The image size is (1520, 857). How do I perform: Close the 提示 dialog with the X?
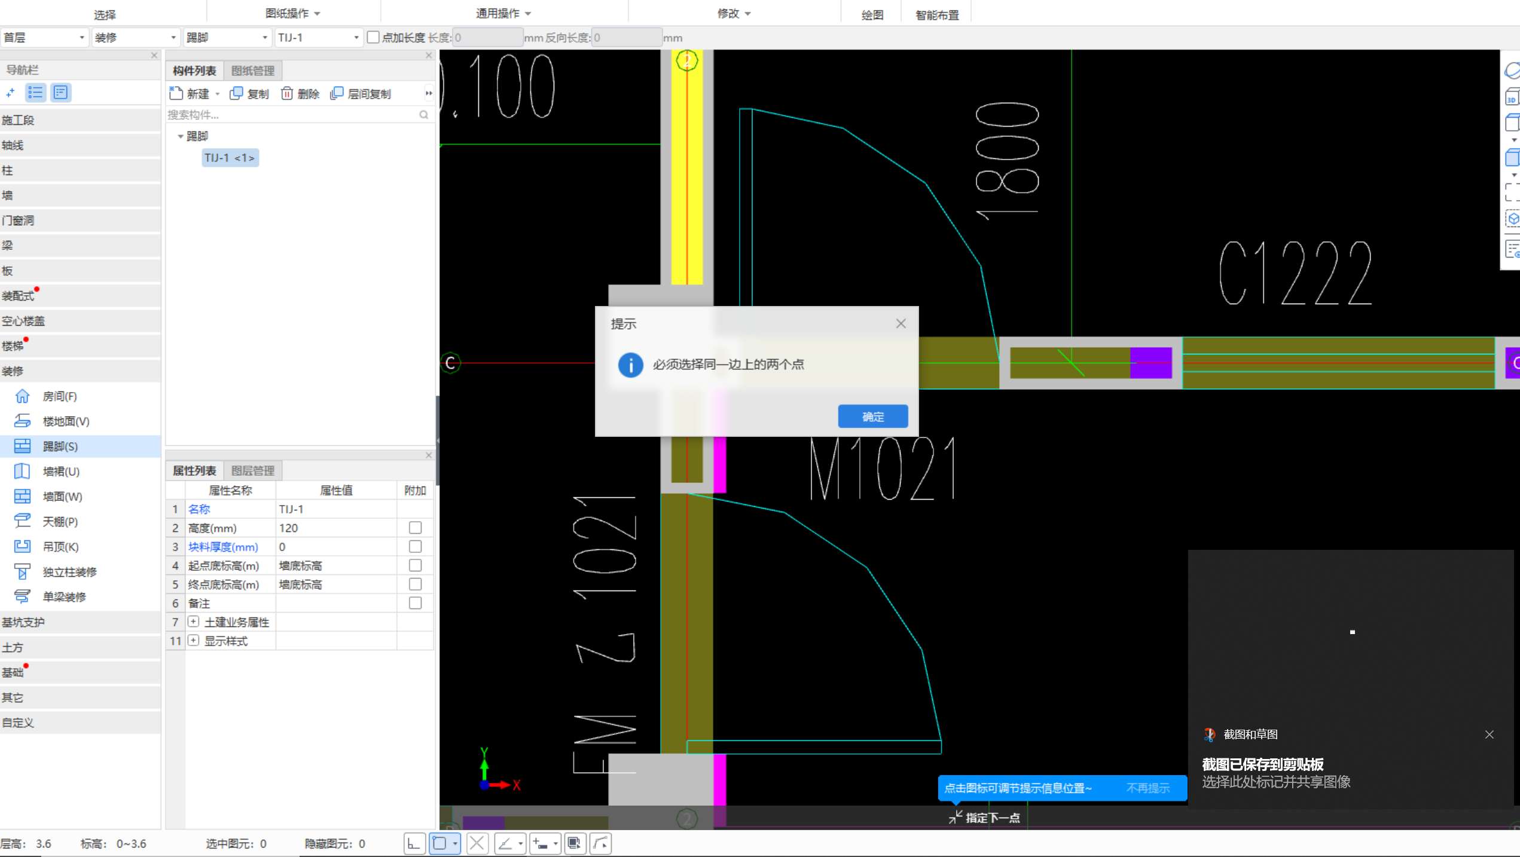901,324
